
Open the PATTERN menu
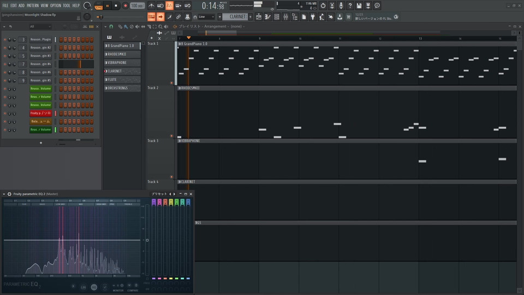(33, 5)
